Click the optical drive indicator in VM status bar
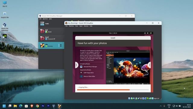This screenshot has width=193, height=109. pyautogui.click(x=131, y=98)
